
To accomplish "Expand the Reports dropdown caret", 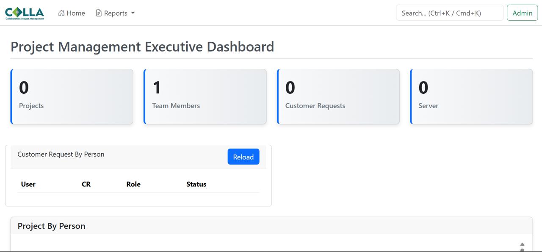I will point(133,13).
